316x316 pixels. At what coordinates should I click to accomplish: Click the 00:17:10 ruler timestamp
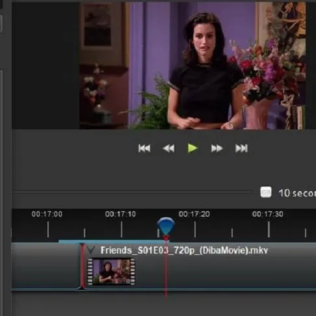pyautogui.click(x=120, y=214)
